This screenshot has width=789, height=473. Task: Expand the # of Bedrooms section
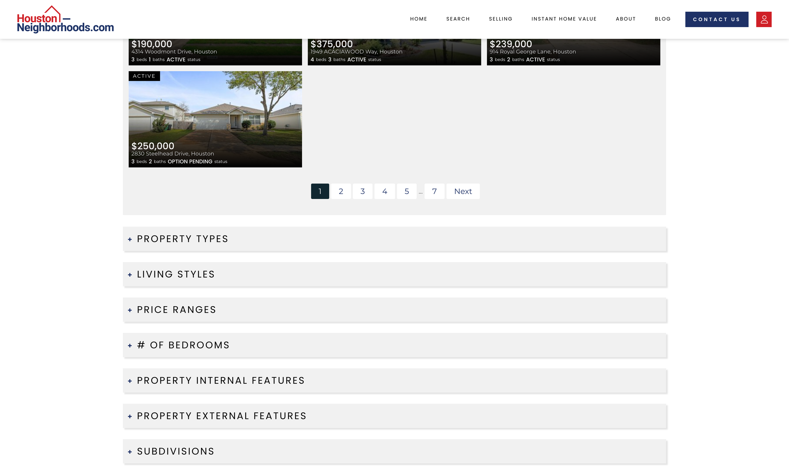(394, 345)
